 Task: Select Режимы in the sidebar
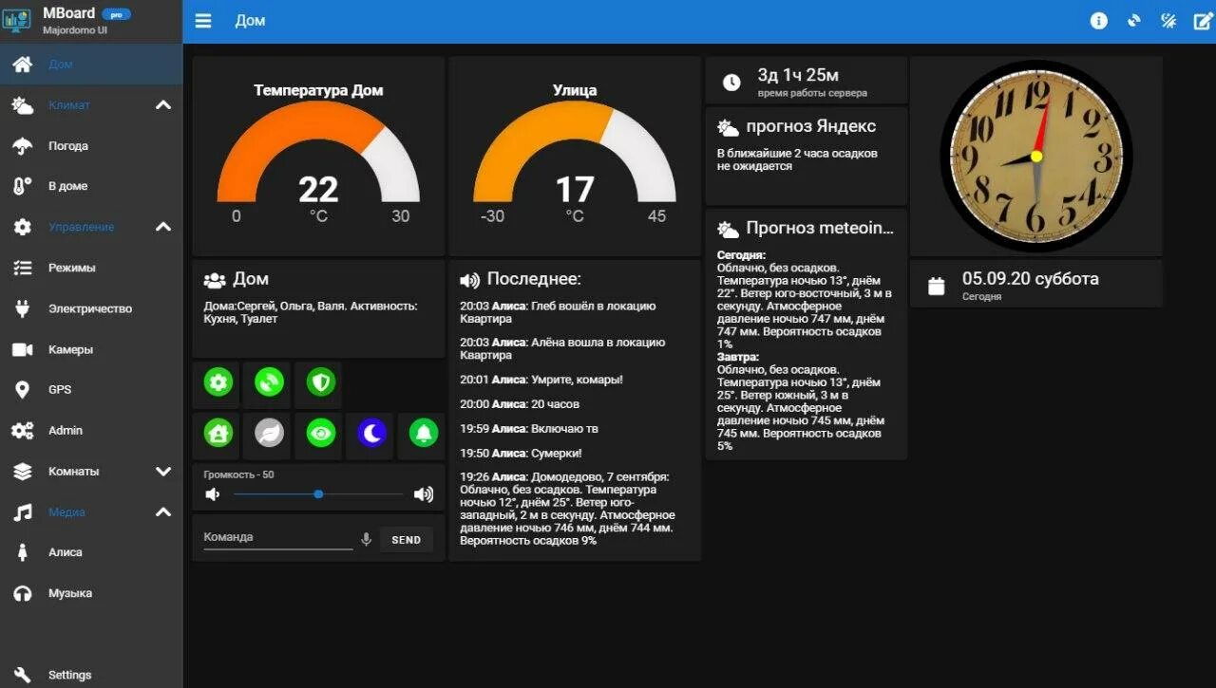pyautogui.click(x=91, y=268)
